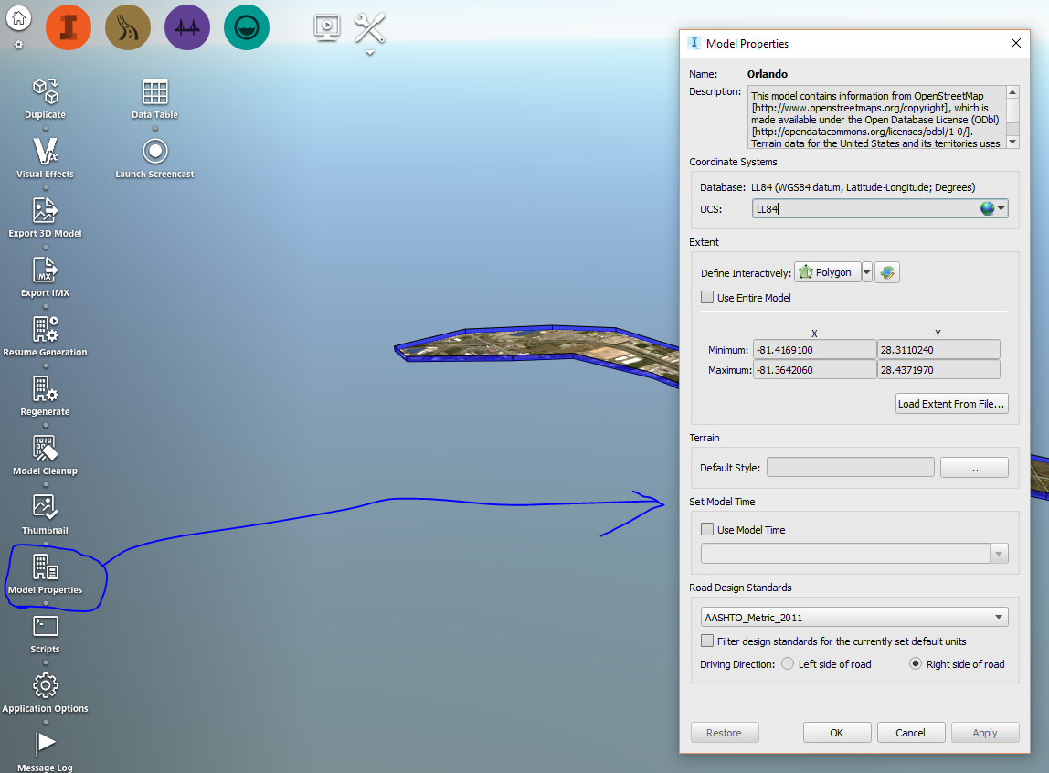Click the Maximum X value field
Viewport: 1049px width, 773px height.
pyautogui.click(x=814, y=370)
